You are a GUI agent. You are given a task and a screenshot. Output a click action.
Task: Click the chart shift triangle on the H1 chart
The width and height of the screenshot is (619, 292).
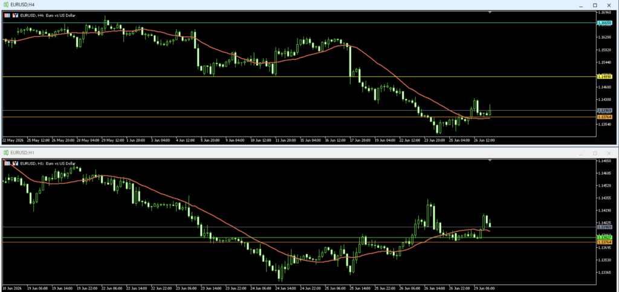tap(490, 161)
